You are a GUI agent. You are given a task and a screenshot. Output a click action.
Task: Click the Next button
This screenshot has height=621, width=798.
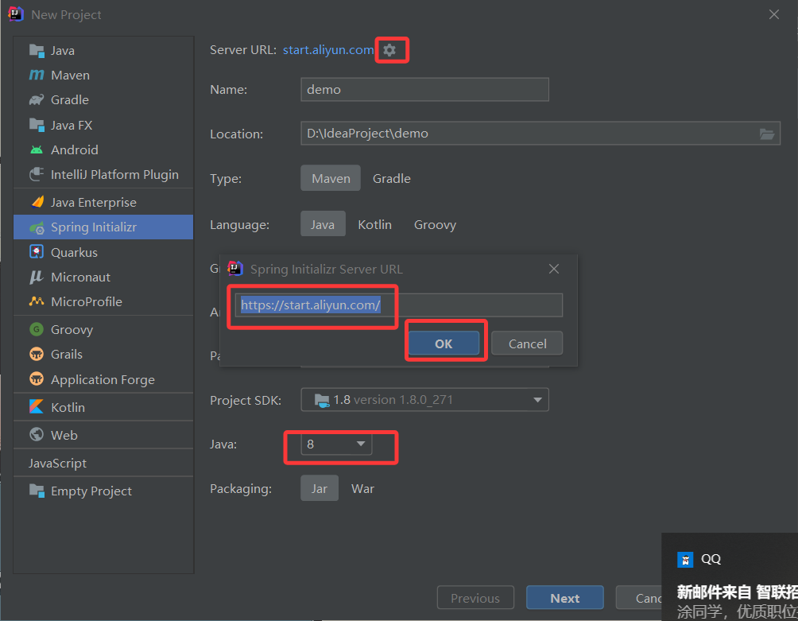point(565,598)
